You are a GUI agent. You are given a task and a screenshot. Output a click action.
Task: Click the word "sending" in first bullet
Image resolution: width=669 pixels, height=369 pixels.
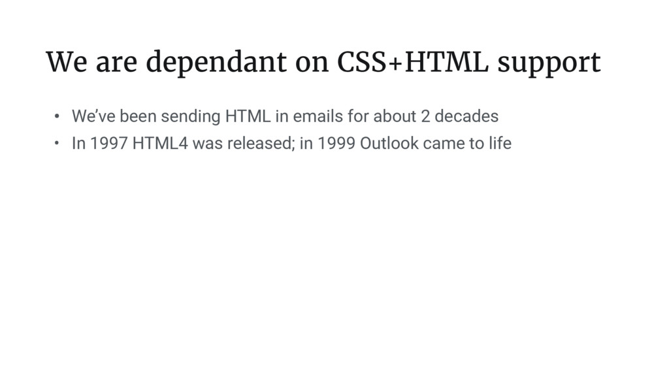(x=191, y=116)
